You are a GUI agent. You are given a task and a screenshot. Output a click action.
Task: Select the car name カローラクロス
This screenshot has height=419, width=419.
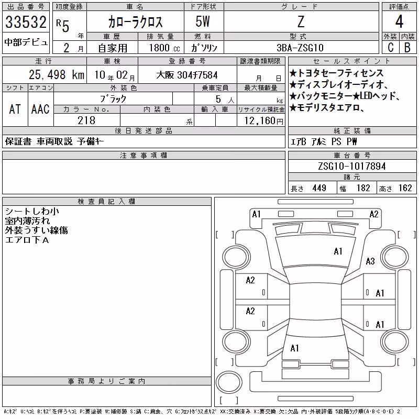(x=135, y=22)
